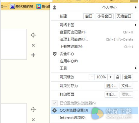Expand the 网络书签 submenu arrow
Screen dimensions: 139x123
click(136, 25)
